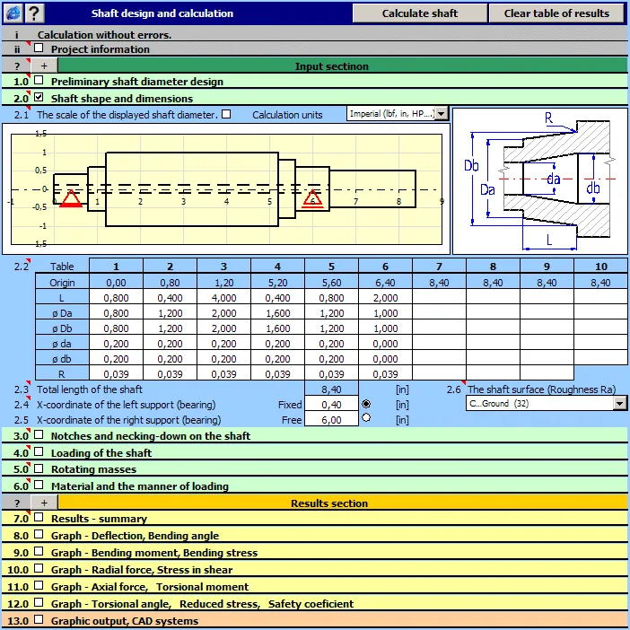Click the Internet Explorer icon in header
The height and width of the screenshot is (630, 630).
(13, 13)
